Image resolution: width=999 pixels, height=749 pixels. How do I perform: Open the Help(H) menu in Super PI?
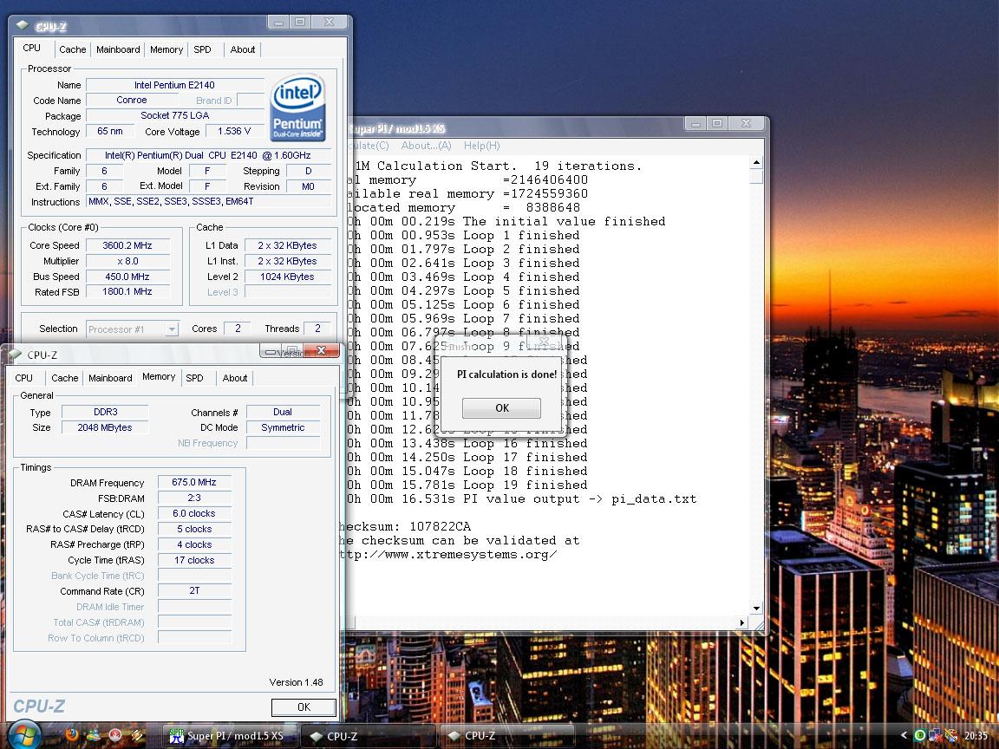click(481, 146)
